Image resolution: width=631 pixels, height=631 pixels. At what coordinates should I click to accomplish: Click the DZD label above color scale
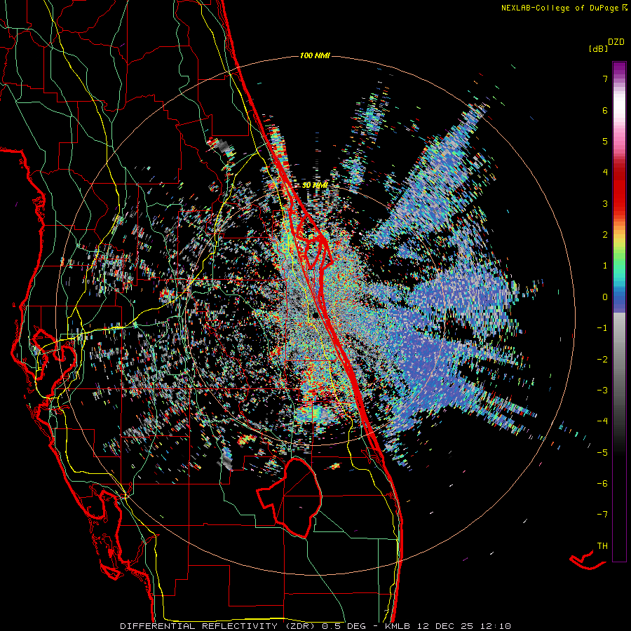[x=616, y=42]
